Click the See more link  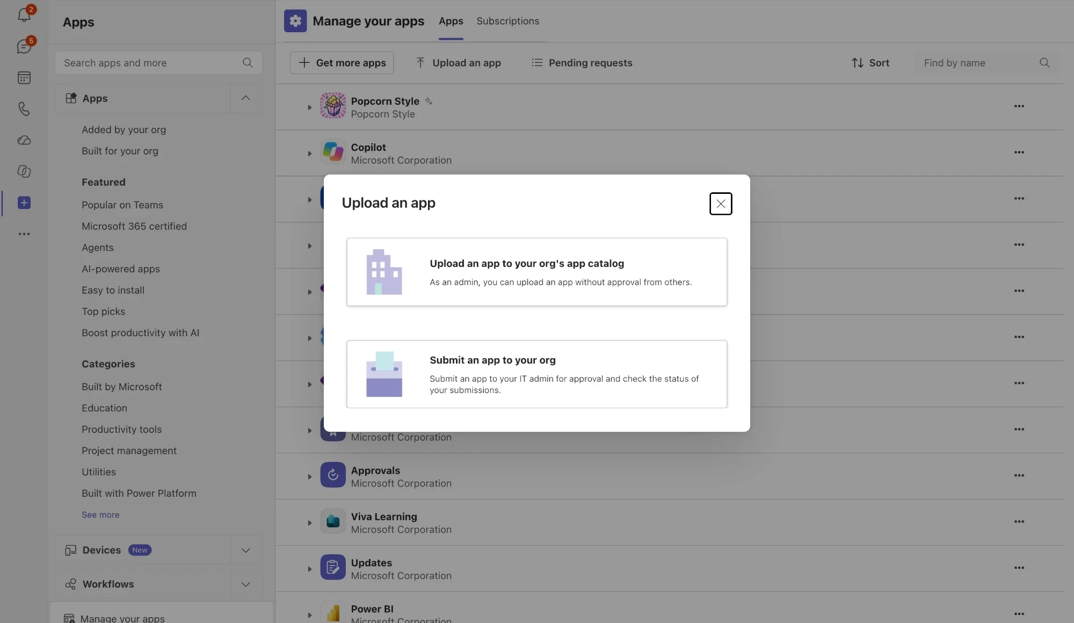100,515
